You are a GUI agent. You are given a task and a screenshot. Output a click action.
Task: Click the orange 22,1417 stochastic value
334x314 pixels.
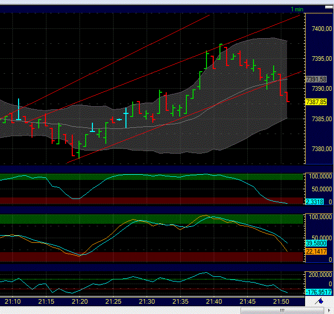pyautogui.click(x=316, y=252)
